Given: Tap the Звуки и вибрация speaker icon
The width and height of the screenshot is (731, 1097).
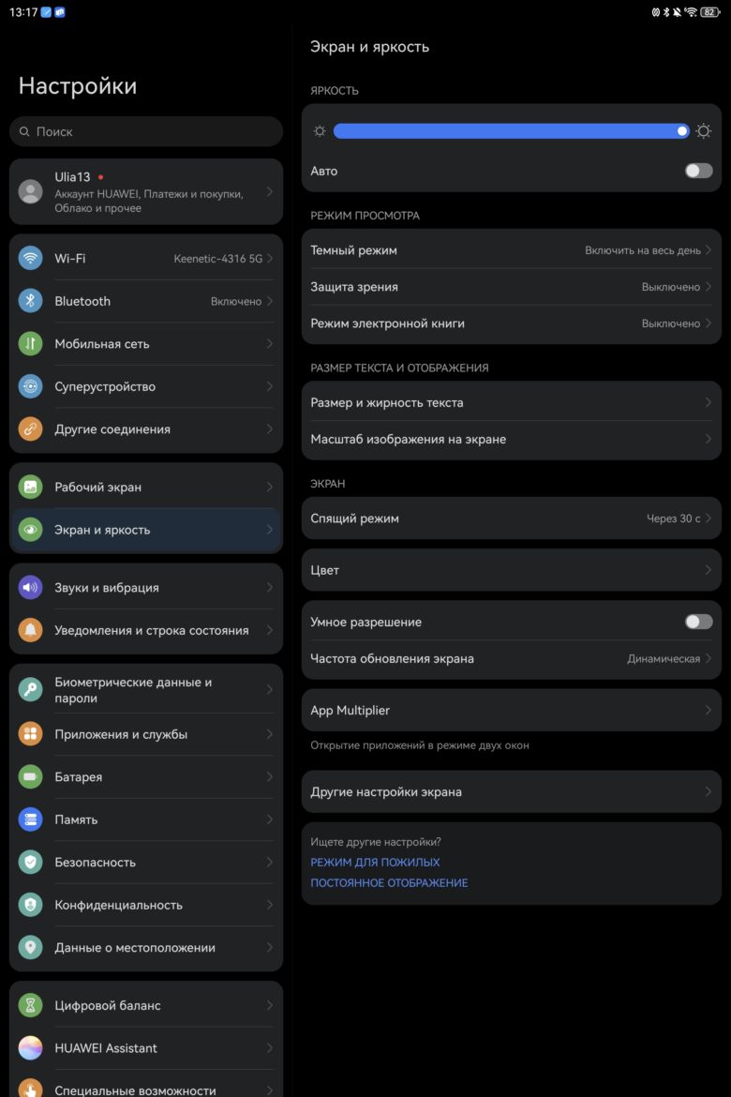Looking at the screenshot, I should point(30,588).
